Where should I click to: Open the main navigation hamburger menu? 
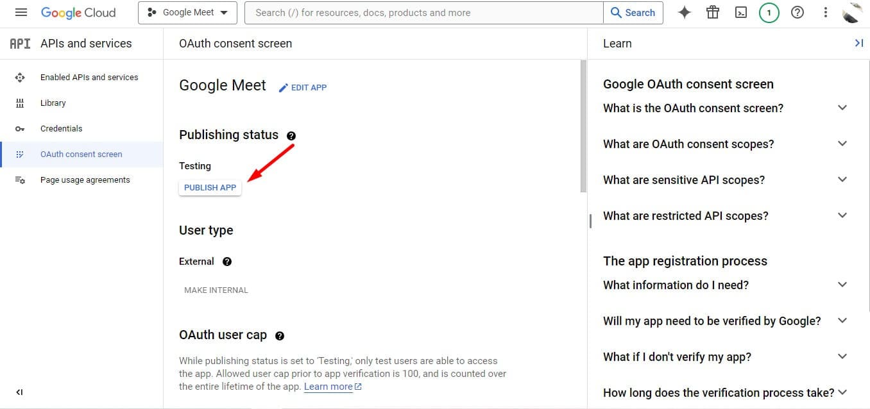[21, 13]
